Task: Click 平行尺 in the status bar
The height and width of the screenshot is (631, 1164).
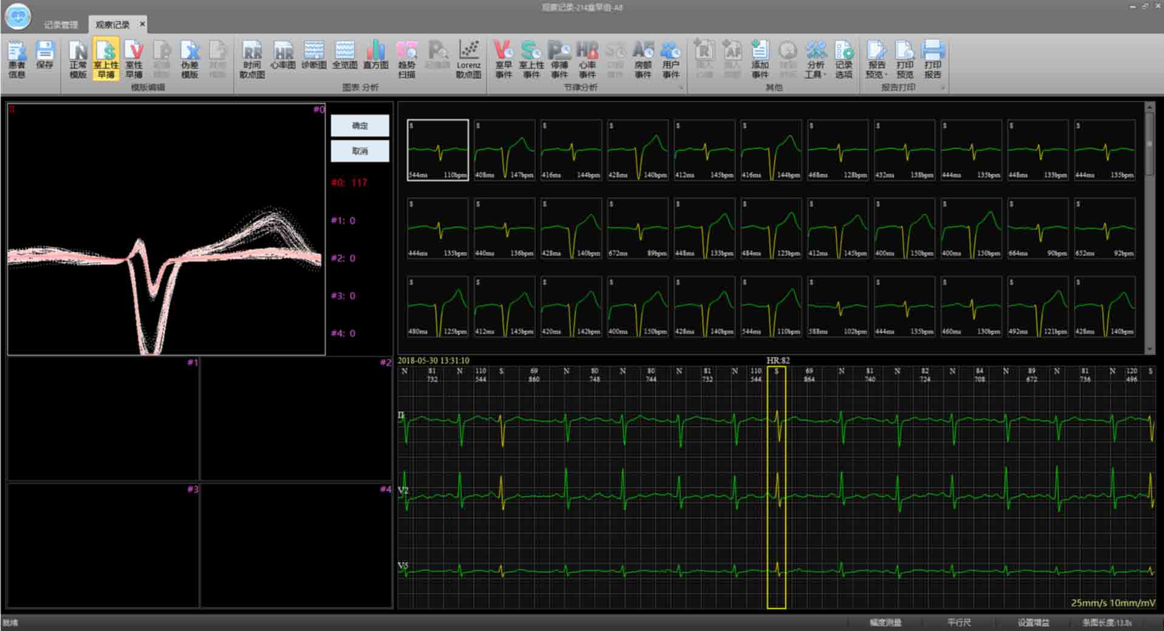Action: (x=959, y=622)
